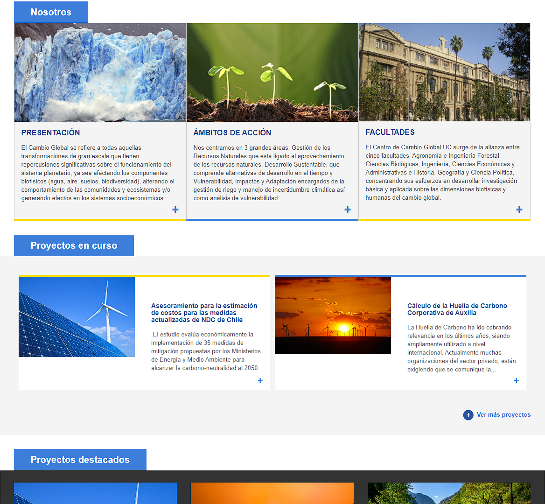This screenshot has width=545, height=504.
Task: Expand the Presentación card plus icon
Action: [175, 209]
